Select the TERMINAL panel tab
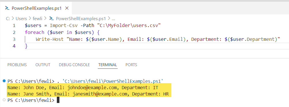The image size is (289, 107). pos(108,65)
